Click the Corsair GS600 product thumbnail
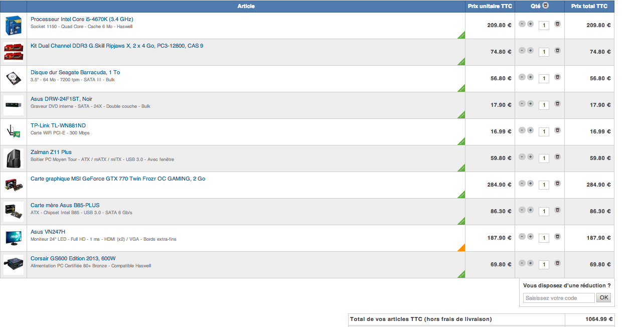Viewport: 633px width, 327px height. (x=14, y=265)
